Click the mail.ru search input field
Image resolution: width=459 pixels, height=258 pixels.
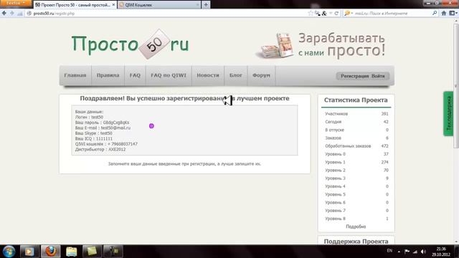click(392, 13)
